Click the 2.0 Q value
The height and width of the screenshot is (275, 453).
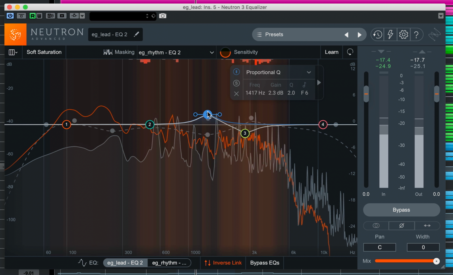[x=291, y=93]
